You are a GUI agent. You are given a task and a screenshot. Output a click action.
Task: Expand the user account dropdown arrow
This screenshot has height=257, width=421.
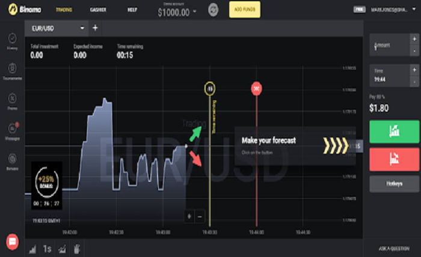414,9
